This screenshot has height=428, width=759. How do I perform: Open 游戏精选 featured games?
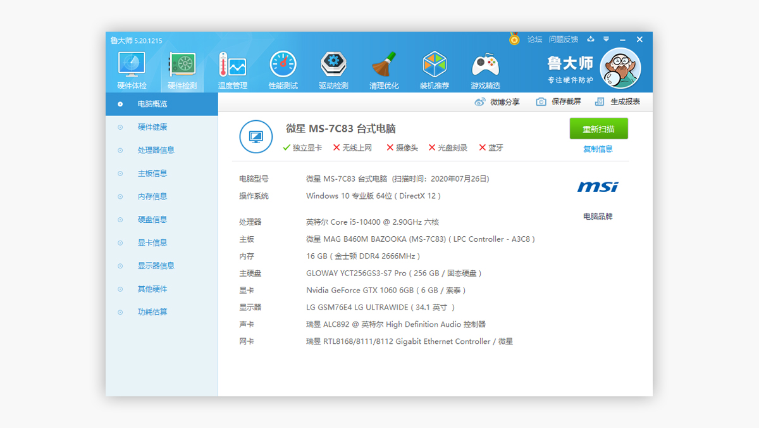(x=485, y=70)
